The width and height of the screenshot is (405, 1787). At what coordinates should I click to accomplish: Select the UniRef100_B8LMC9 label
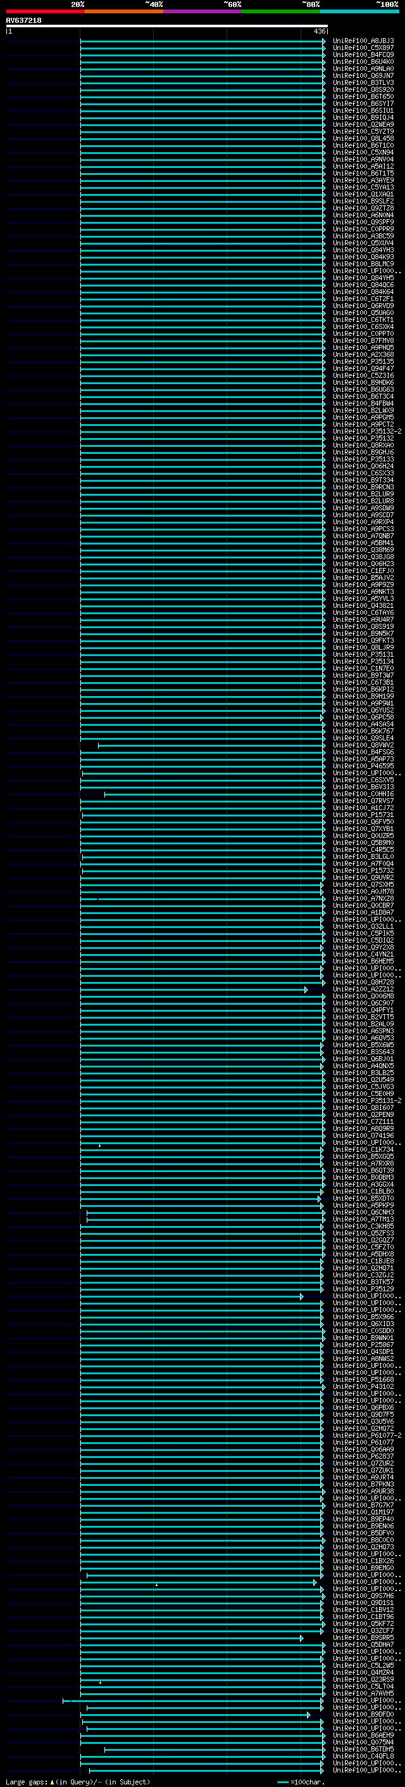[363, 264]
